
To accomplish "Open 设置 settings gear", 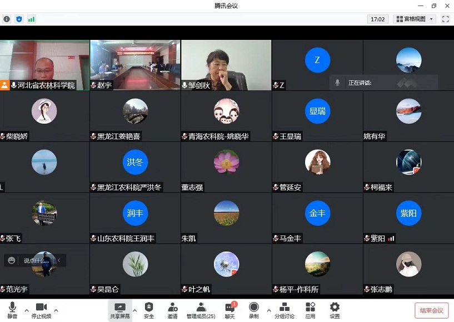I will coord(335,310).
